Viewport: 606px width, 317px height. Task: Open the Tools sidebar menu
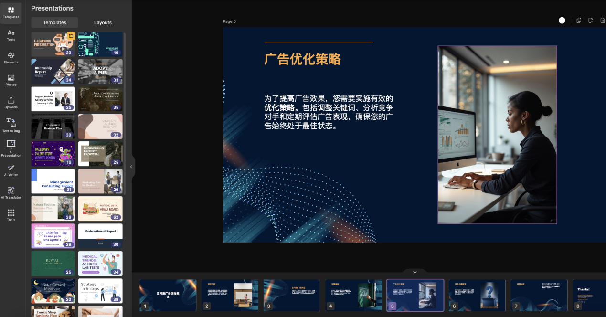tap(11, 216)
